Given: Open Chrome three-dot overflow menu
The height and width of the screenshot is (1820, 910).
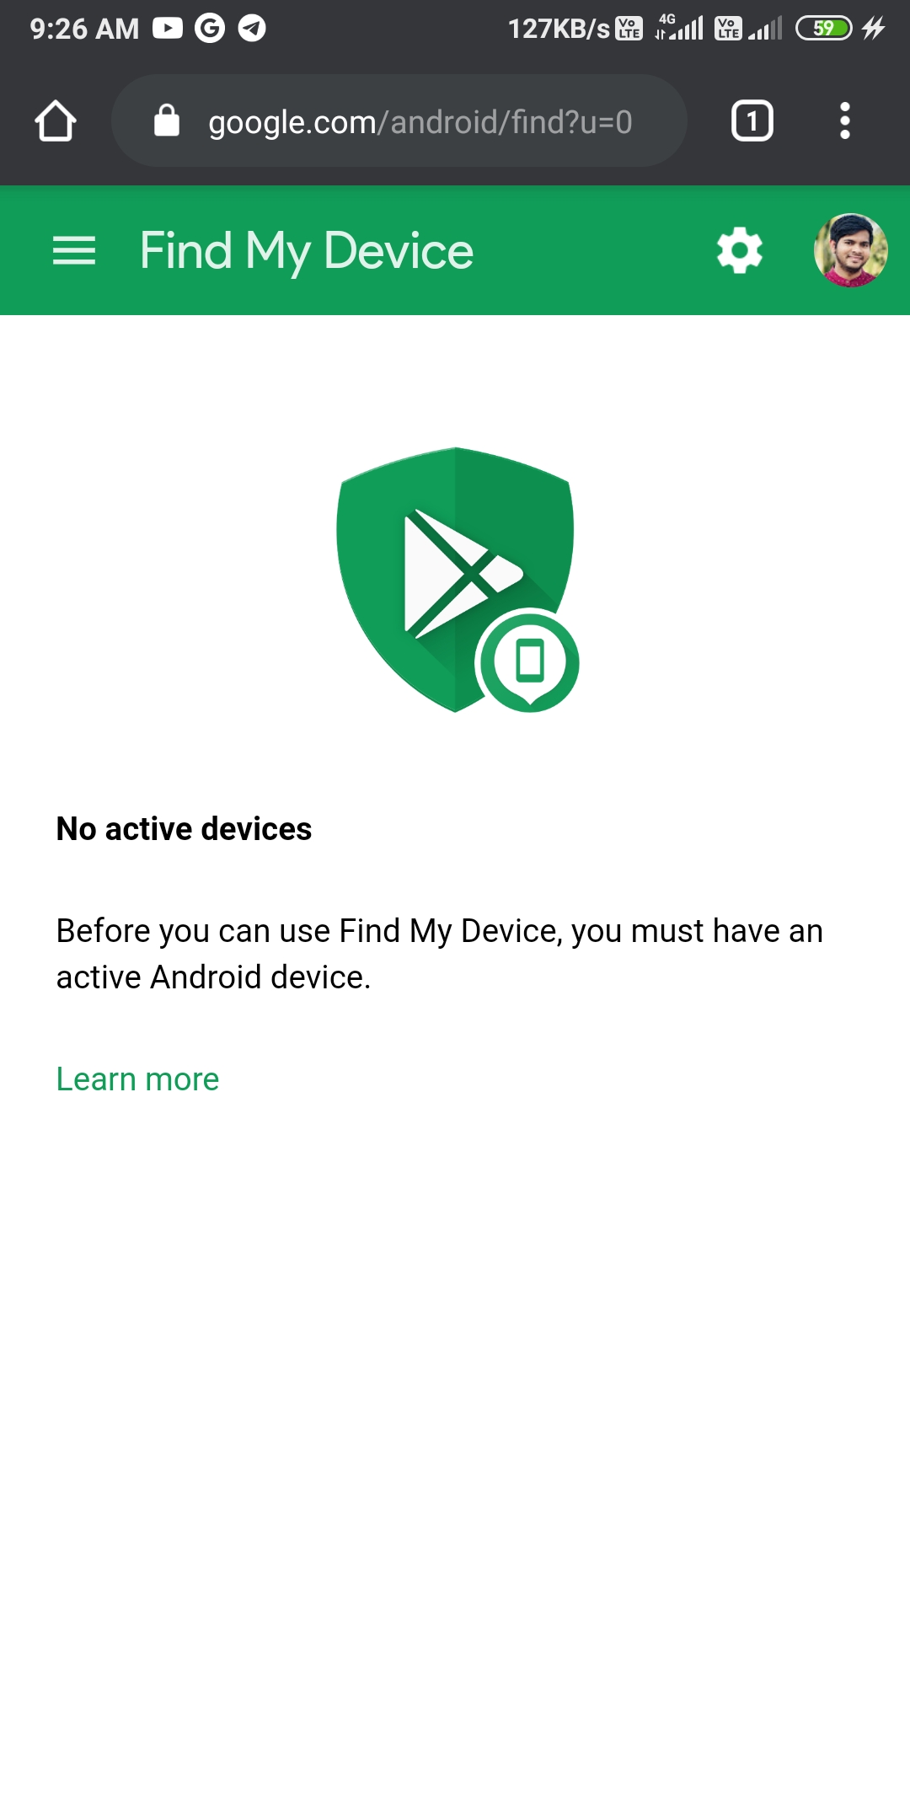Looking at the screenshot, I should pyautogui.click(x=845, y=121).
